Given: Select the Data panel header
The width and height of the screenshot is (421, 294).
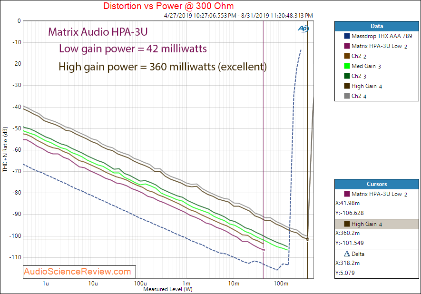Looking at the screenshot, I should coord(377,26).
